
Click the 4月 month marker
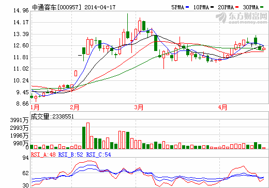(222, 108)
